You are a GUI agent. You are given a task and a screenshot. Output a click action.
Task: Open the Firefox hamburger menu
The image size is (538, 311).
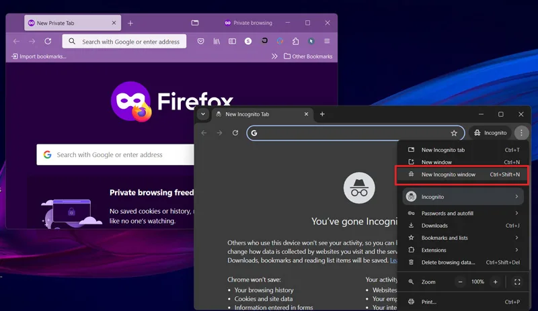point(327,41)
